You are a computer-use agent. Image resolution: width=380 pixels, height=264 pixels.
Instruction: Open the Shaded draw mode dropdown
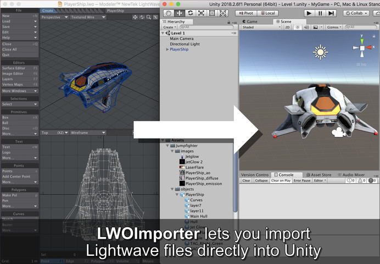point(261,27)
